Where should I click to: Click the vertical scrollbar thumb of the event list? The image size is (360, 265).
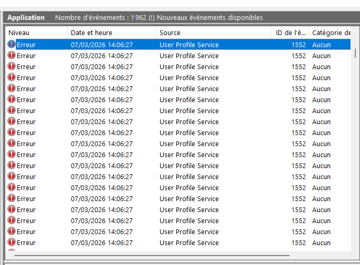(x=355, y=53)
